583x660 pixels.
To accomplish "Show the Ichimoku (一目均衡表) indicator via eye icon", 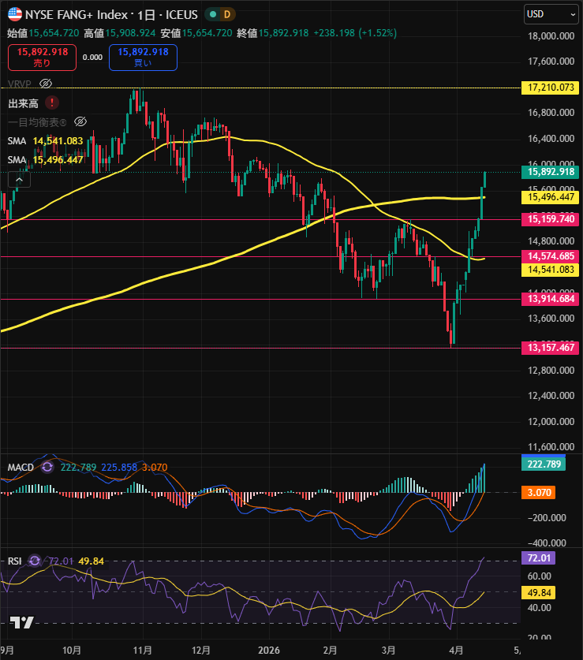I will click(79, 121).
